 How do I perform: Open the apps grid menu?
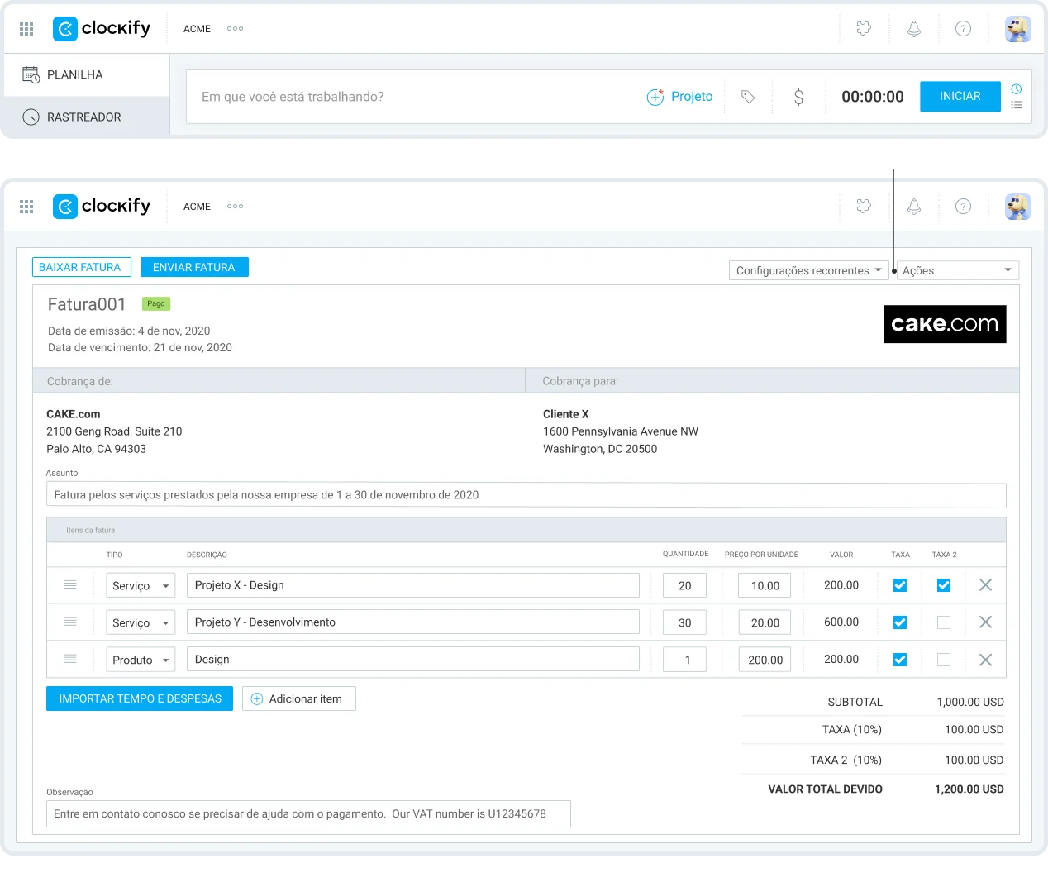(x=26, y=28)
